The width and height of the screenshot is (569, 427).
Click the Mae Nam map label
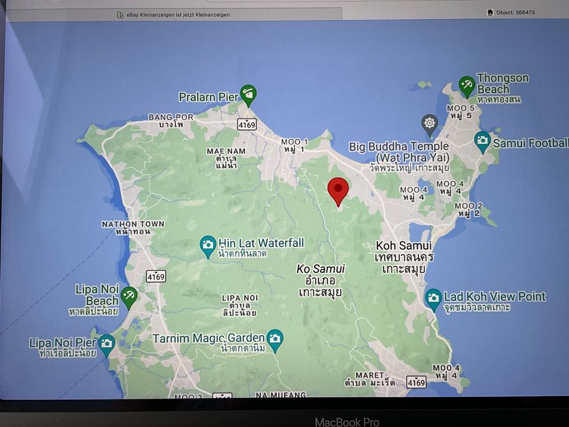[226, 151]
